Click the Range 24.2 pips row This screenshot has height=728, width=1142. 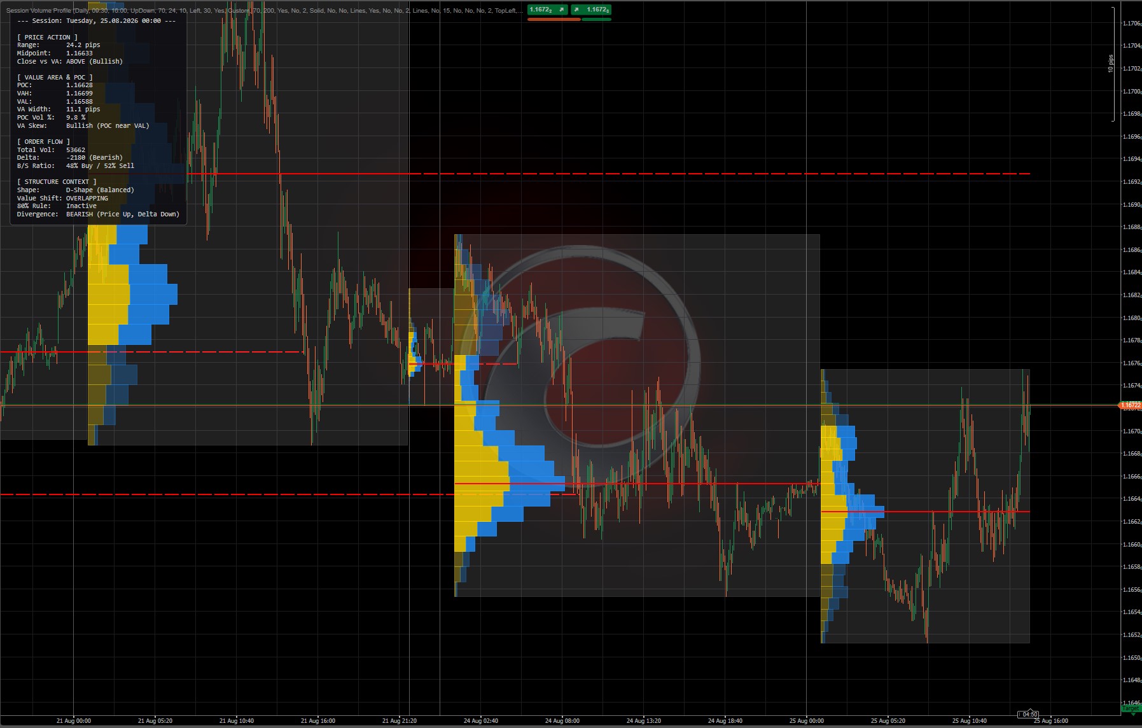tap(59, 45)
